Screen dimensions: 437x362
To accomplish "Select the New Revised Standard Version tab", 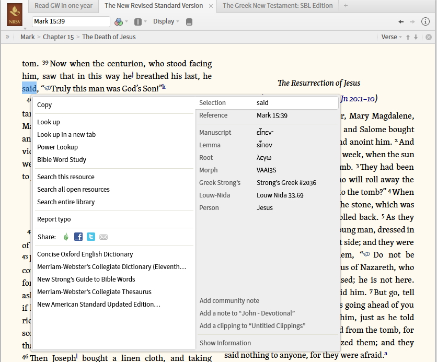I will click(154, 6).
